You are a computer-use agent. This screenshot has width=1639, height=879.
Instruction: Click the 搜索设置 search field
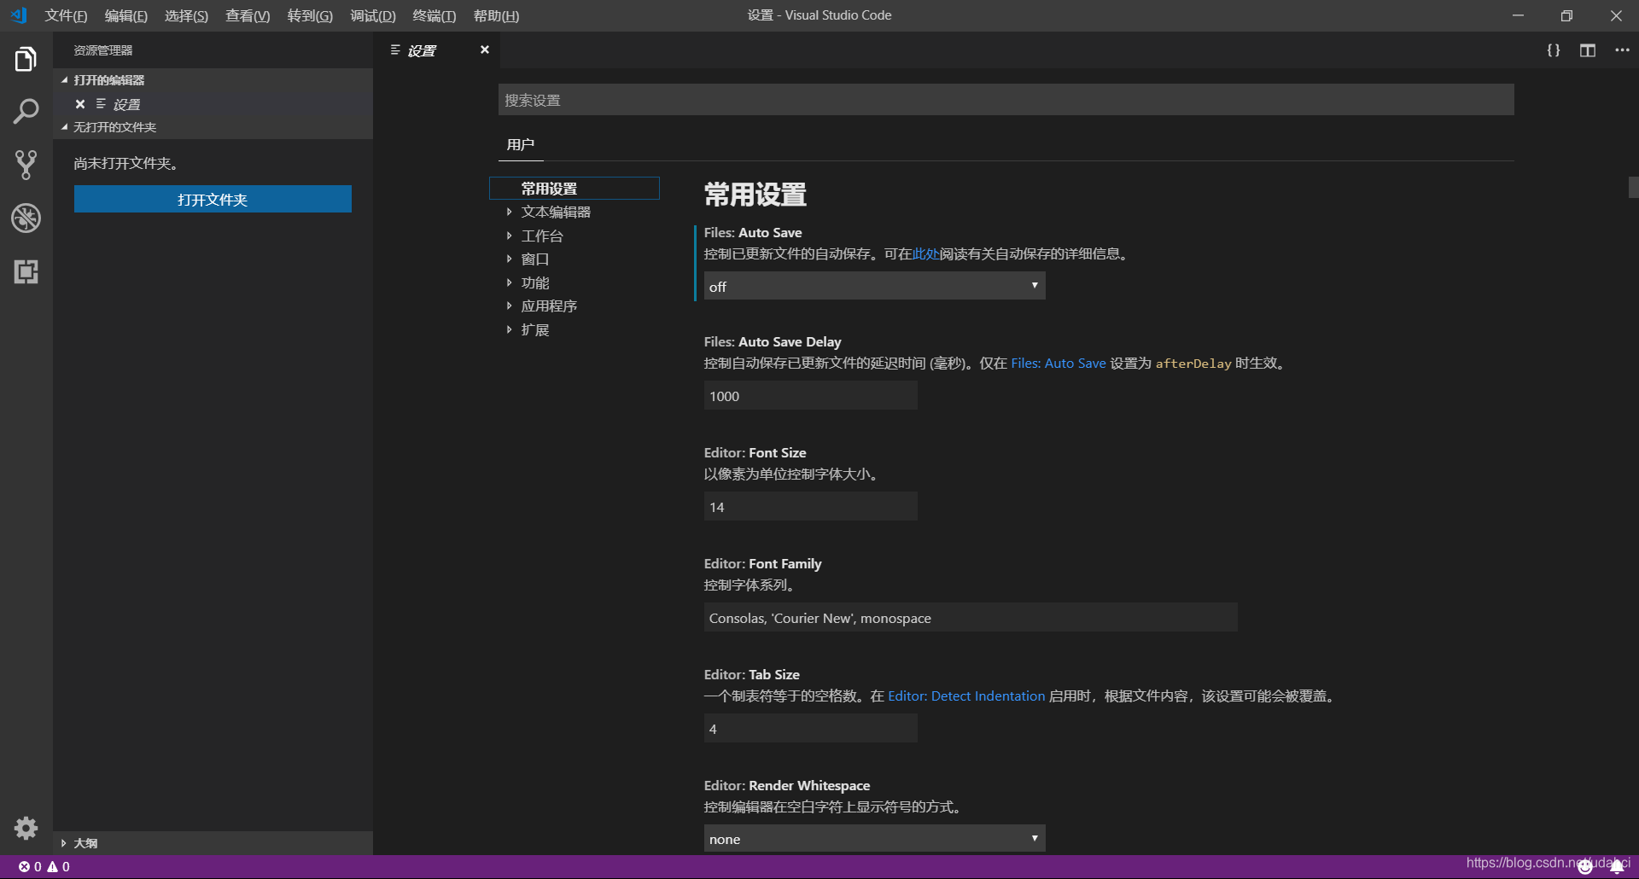1006,100
